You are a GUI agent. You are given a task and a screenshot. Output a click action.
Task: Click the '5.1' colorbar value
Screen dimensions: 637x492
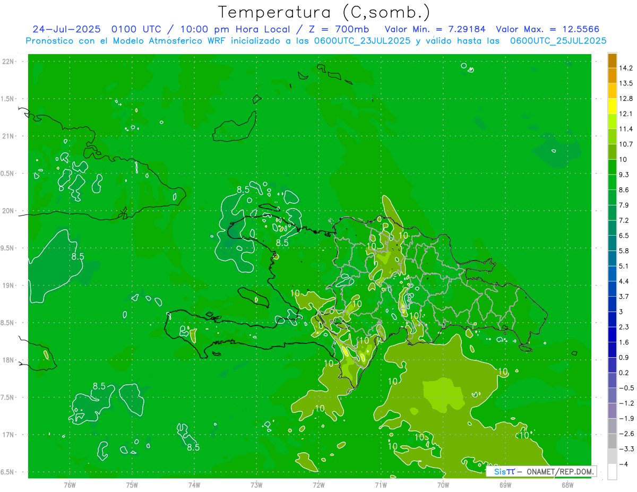pyautogui.click(x=625, y=266)
